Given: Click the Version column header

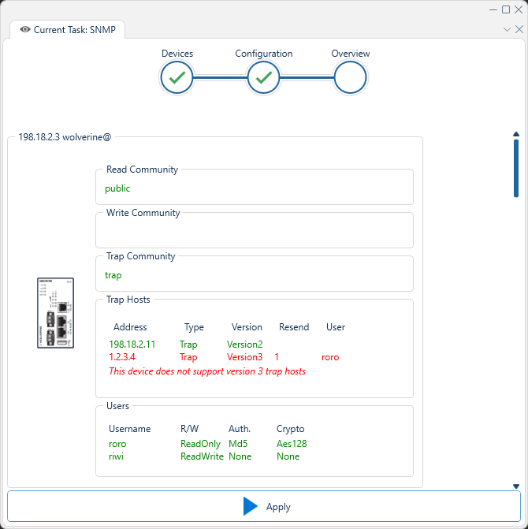Looking at the screenshot, I should (x=247, y=327).
